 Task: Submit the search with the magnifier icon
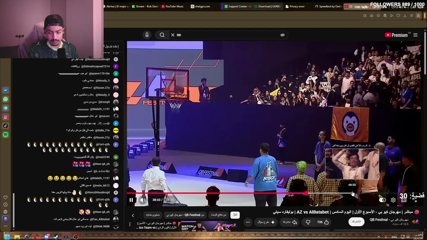[162, 35]
